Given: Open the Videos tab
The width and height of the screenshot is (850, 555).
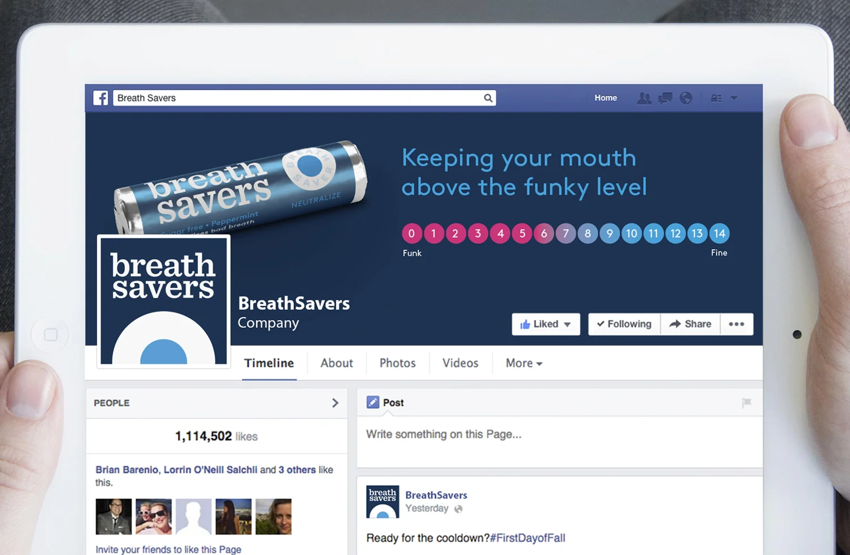Looking at the screenshot, I should [460, 363].
